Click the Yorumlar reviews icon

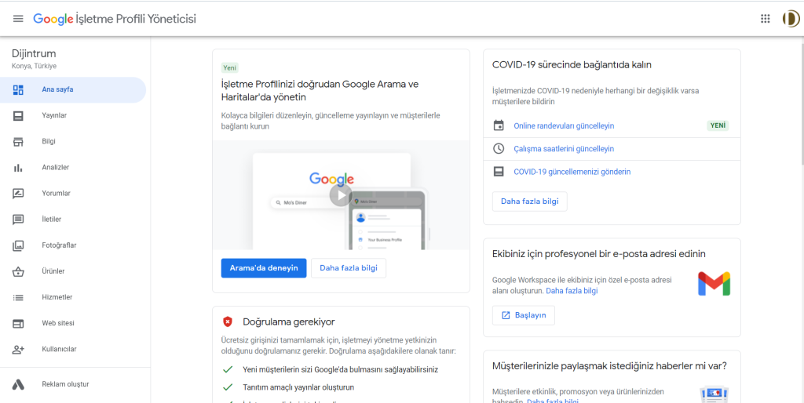coord(18,194)
